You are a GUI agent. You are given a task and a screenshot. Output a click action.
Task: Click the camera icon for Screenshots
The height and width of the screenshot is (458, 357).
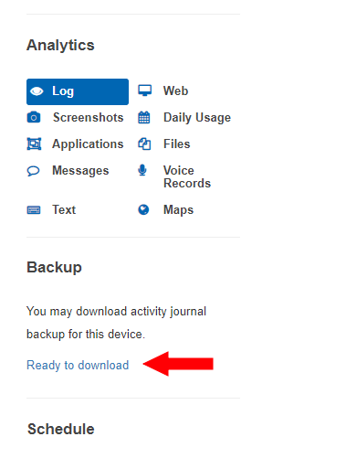34,117
